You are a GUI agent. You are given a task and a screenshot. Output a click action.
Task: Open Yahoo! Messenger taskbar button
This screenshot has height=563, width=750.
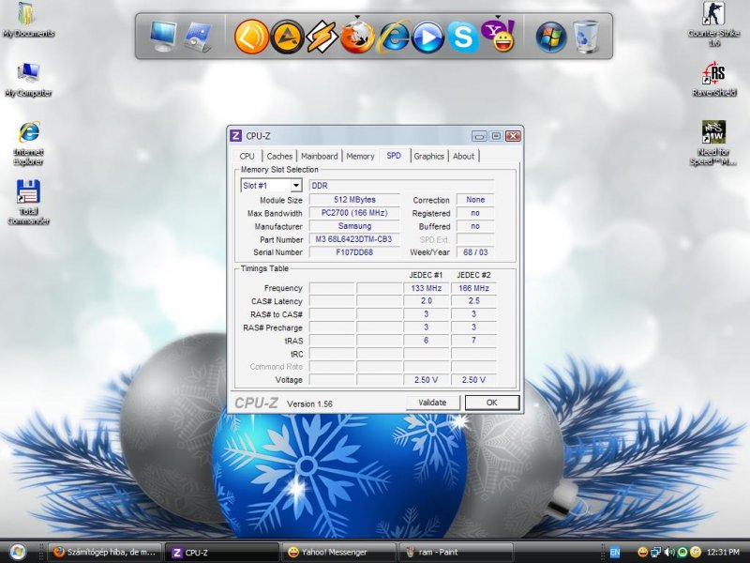339,553
